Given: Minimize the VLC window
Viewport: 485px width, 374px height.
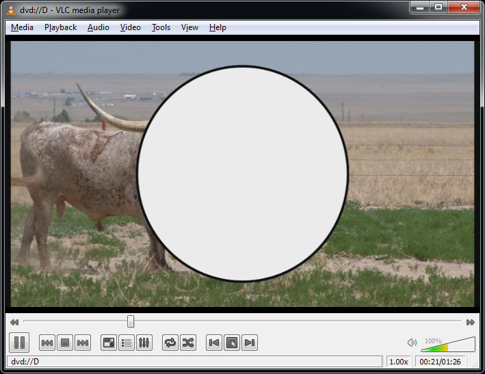Looking at the screenshot, I should (x=420, y=8).
